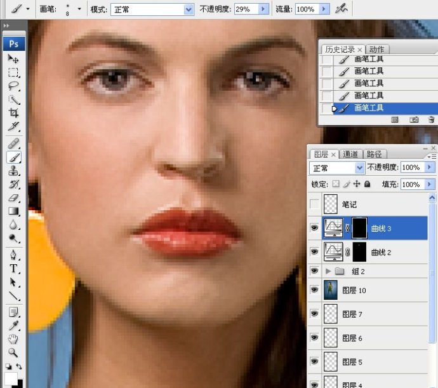Hide the 组 2 group
The width and height of the screenshot is (438, 388).
[314, 271]
